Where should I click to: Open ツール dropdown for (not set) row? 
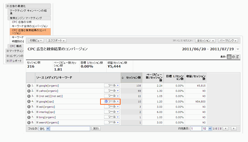pos(112,96)
